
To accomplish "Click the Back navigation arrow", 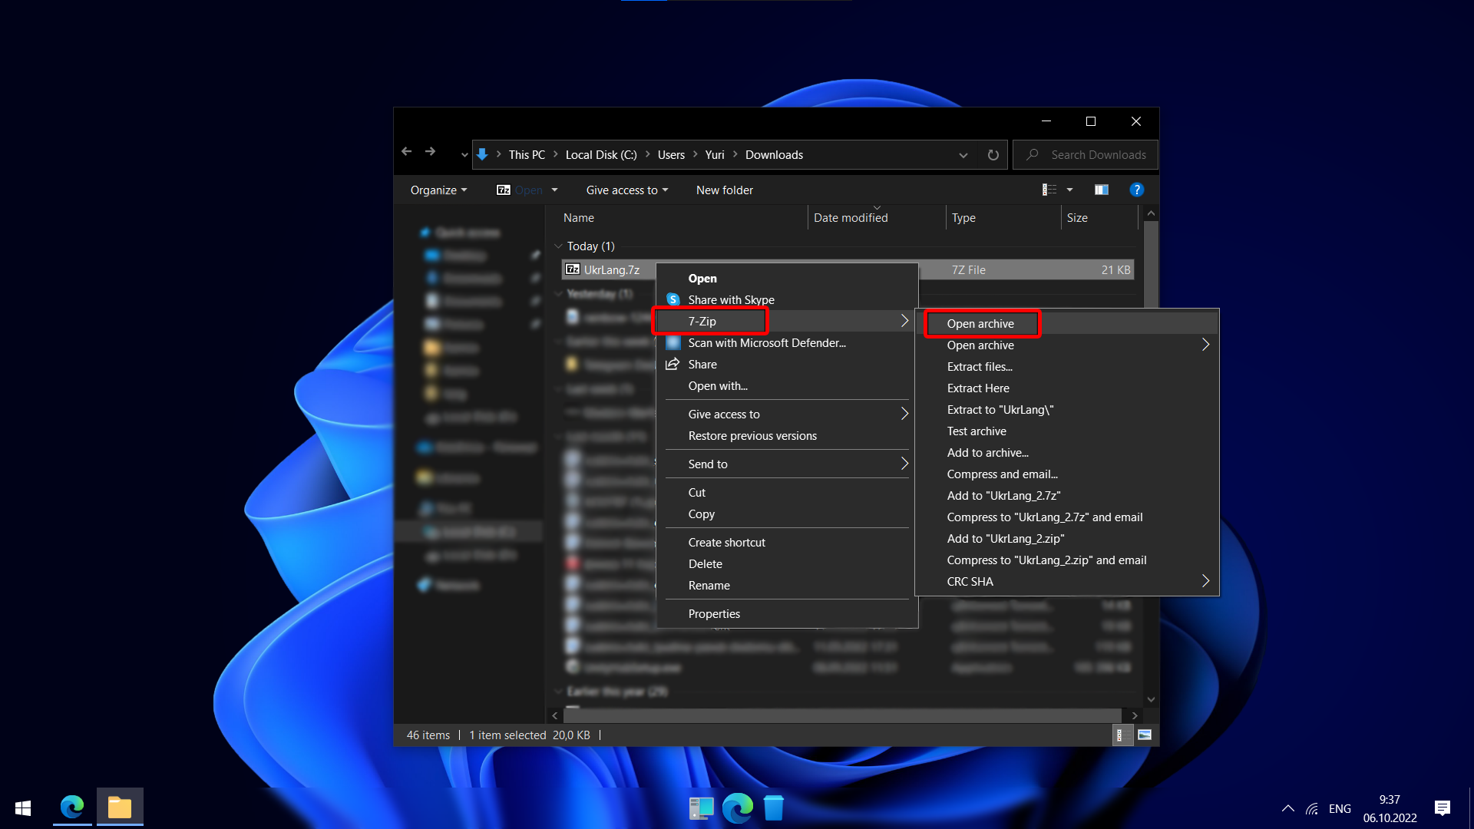I will tap(407, 152).
